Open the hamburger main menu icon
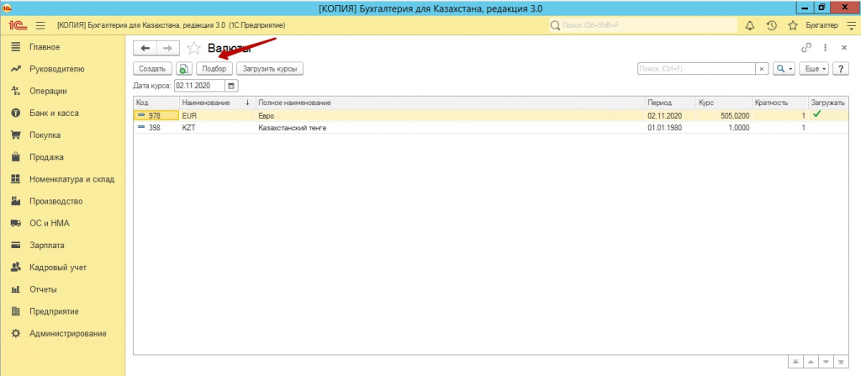 pyautogui.click(x=40, y=25)
